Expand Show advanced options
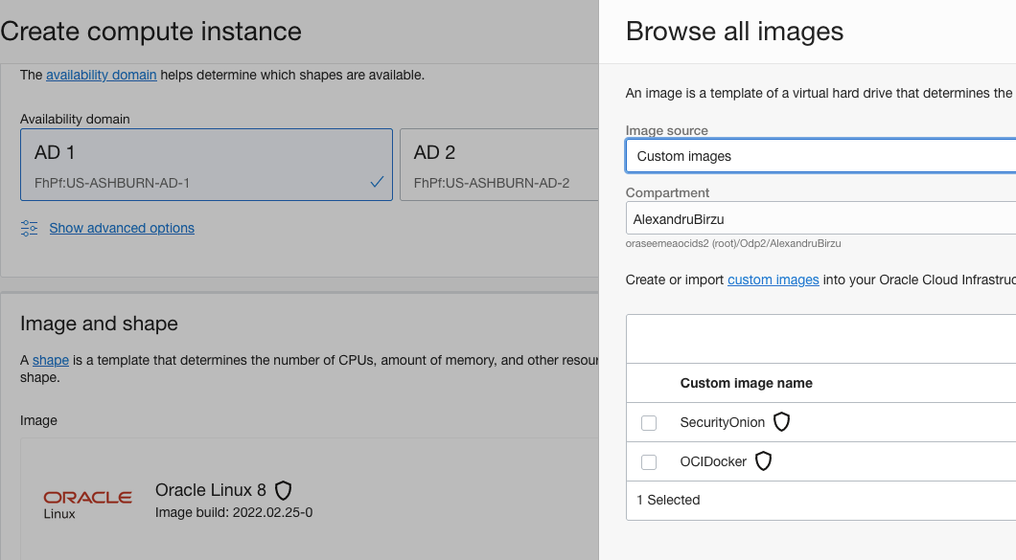 pyautogui.click(x=122, y=228)
